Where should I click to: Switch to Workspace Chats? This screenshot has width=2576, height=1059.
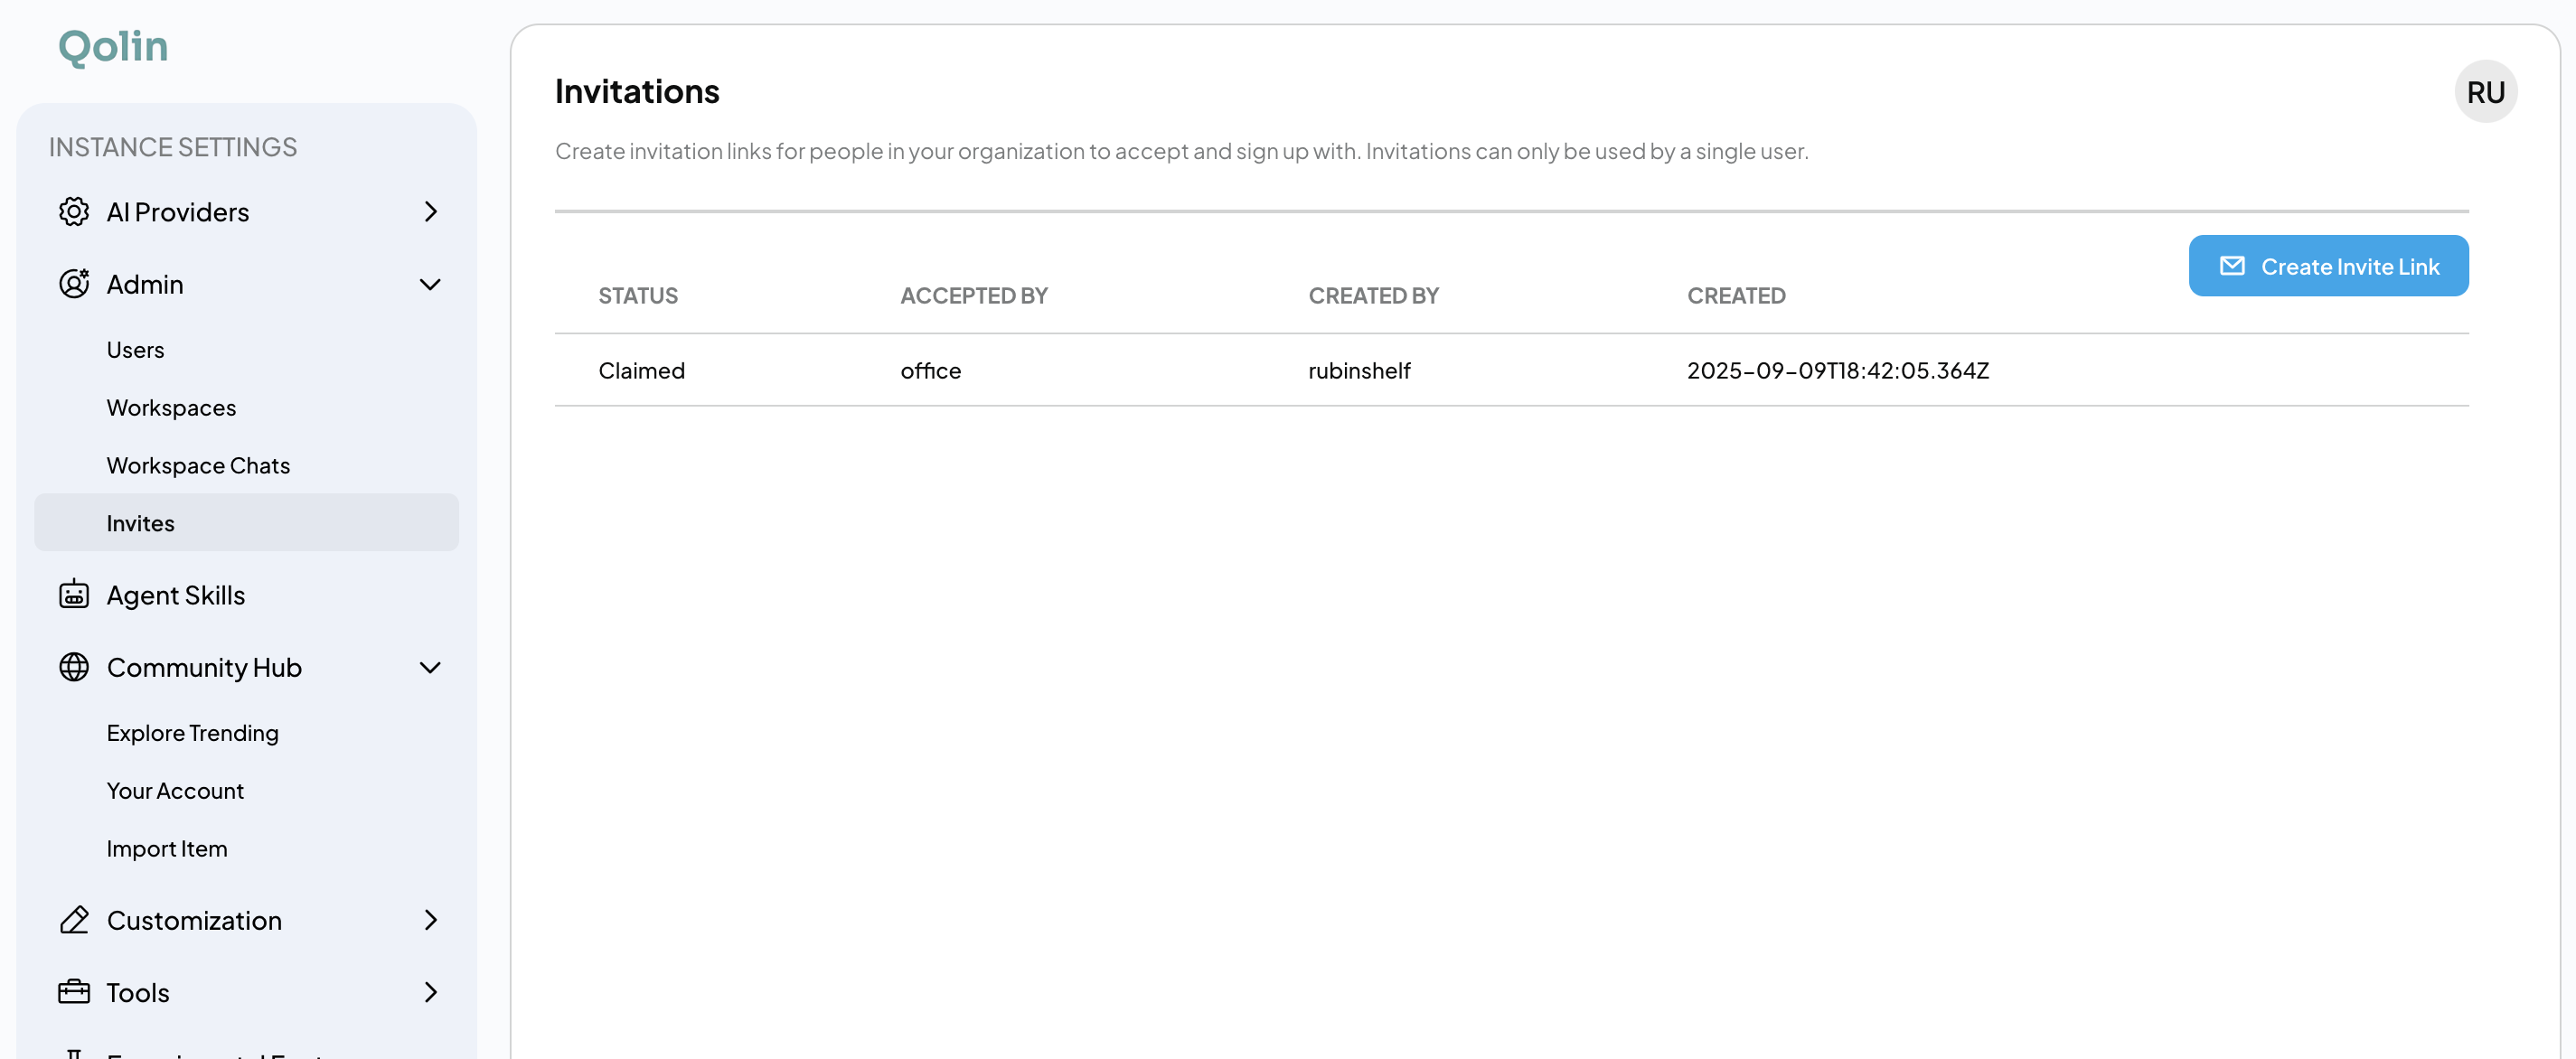(x=196, y=464)
